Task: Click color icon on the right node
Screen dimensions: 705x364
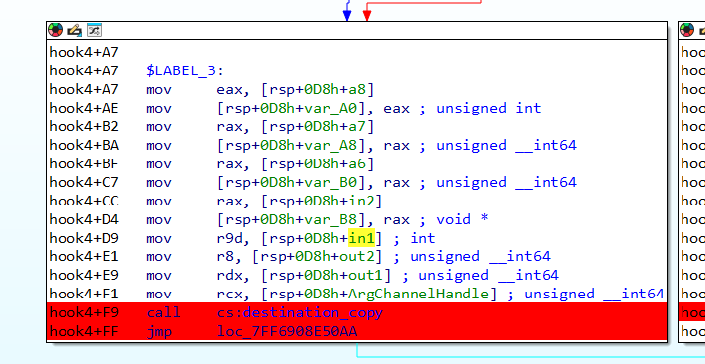Action: click(x=687, y=30)
